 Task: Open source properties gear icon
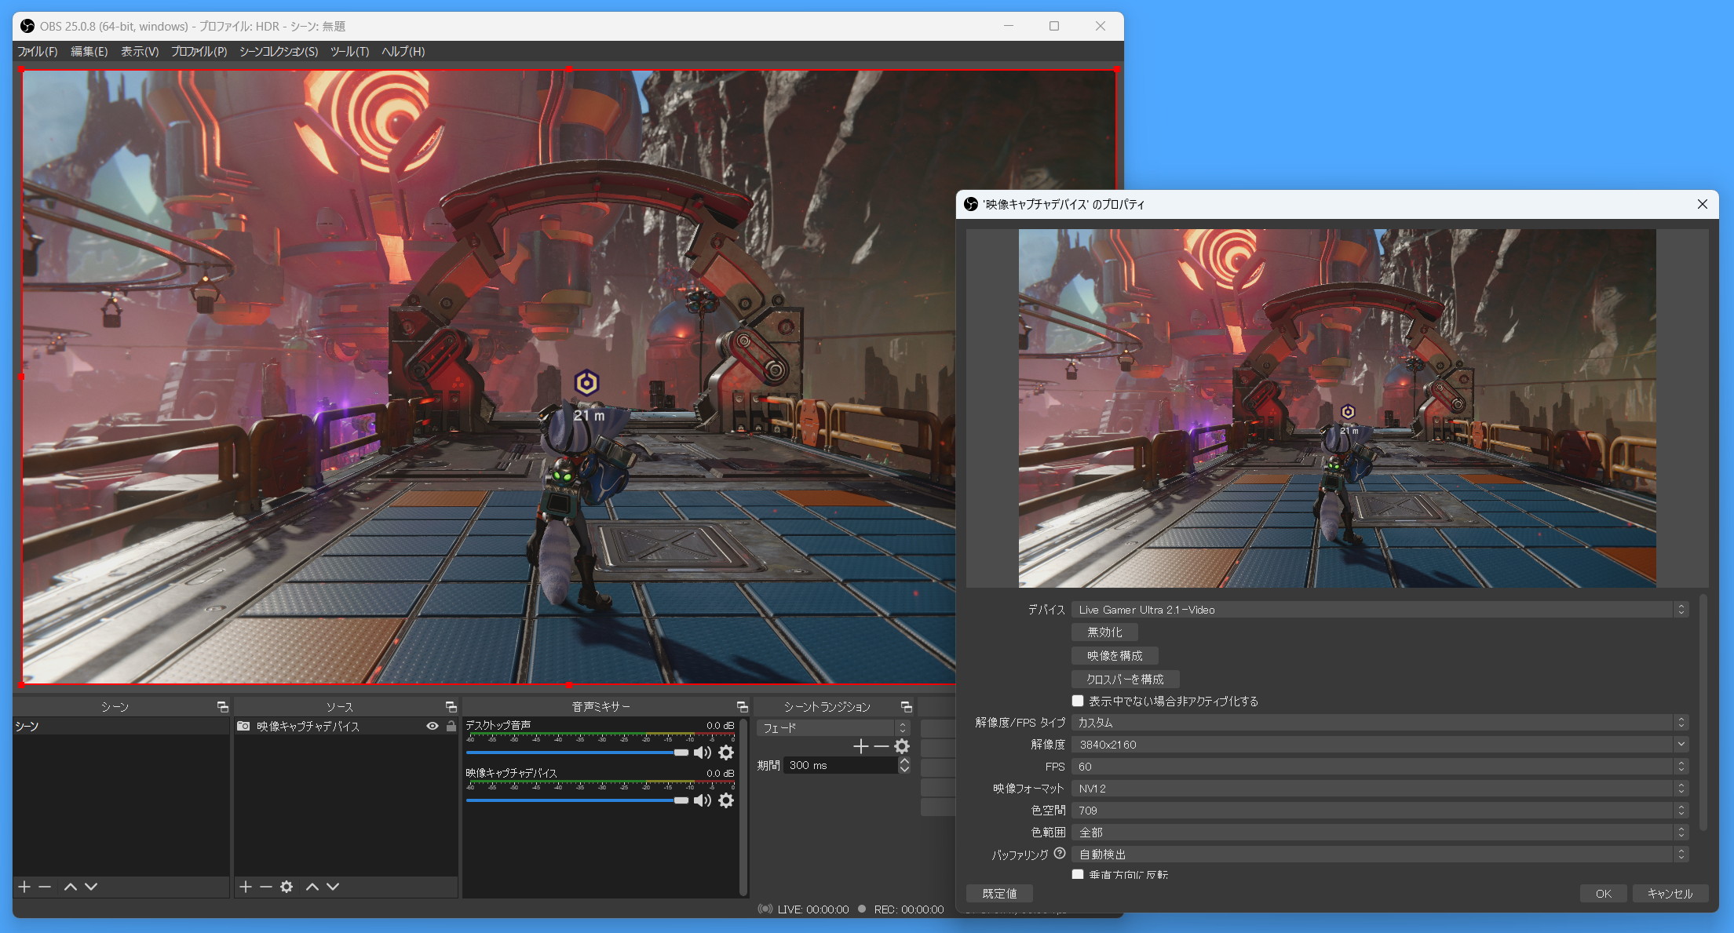(x=287, y=887)
